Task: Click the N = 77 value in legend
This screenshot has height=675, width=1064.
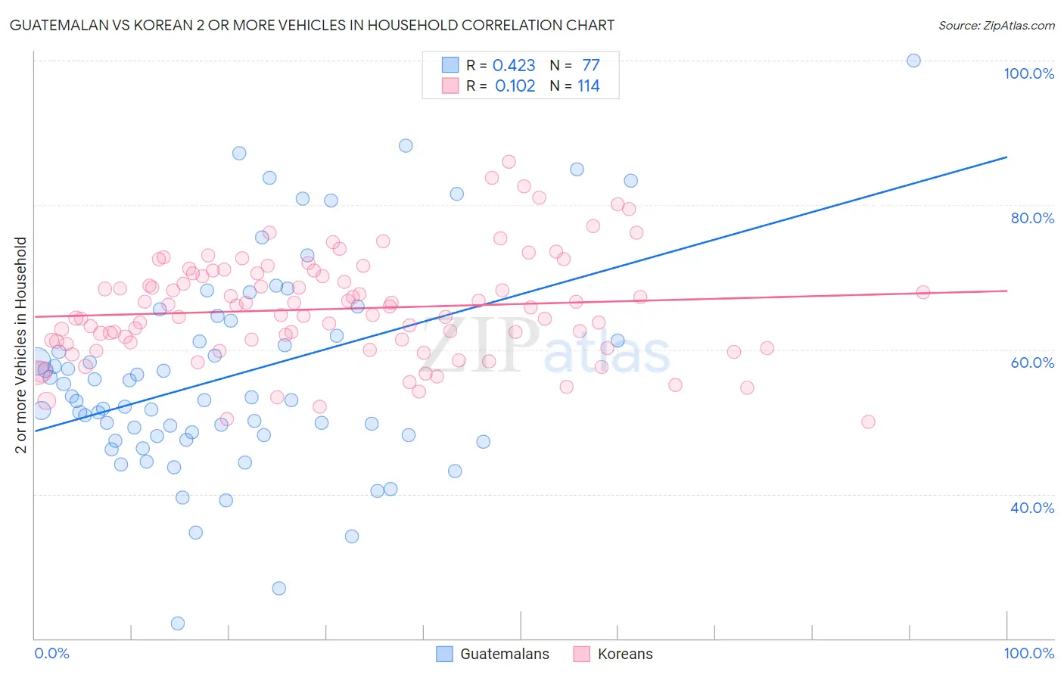Action: (x=575, y=65)
